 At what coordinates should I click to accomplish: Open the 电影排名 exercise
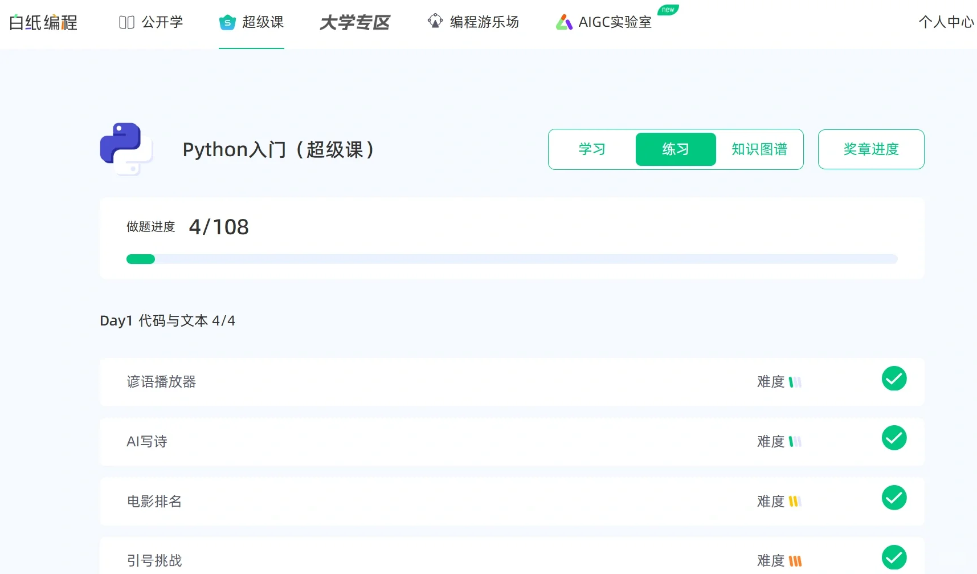tap(512, 502)
